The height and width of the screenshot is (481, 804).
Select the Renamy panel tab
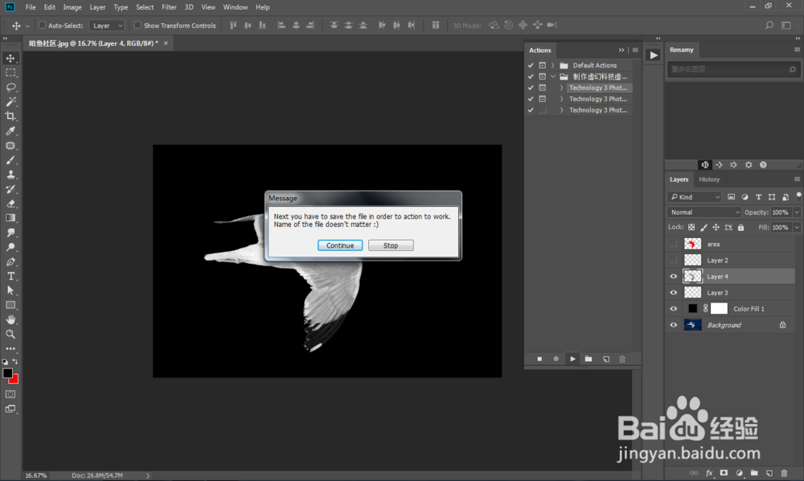click(682, 50)
